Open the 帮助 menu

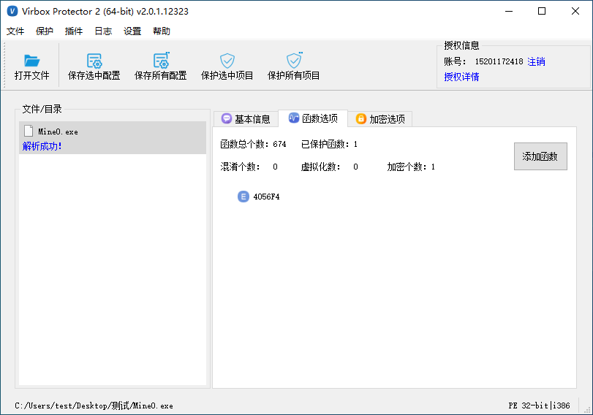click(162, 31)
